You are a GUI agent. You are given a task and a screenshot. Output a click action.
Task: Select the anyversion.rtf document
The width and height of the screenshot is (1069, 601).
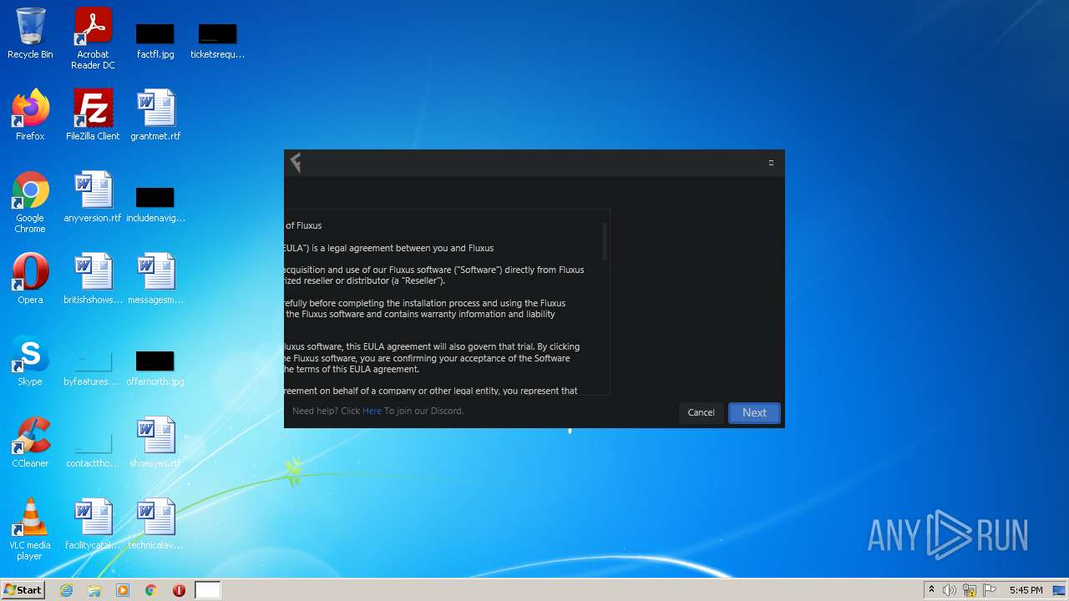coord(93,197)
